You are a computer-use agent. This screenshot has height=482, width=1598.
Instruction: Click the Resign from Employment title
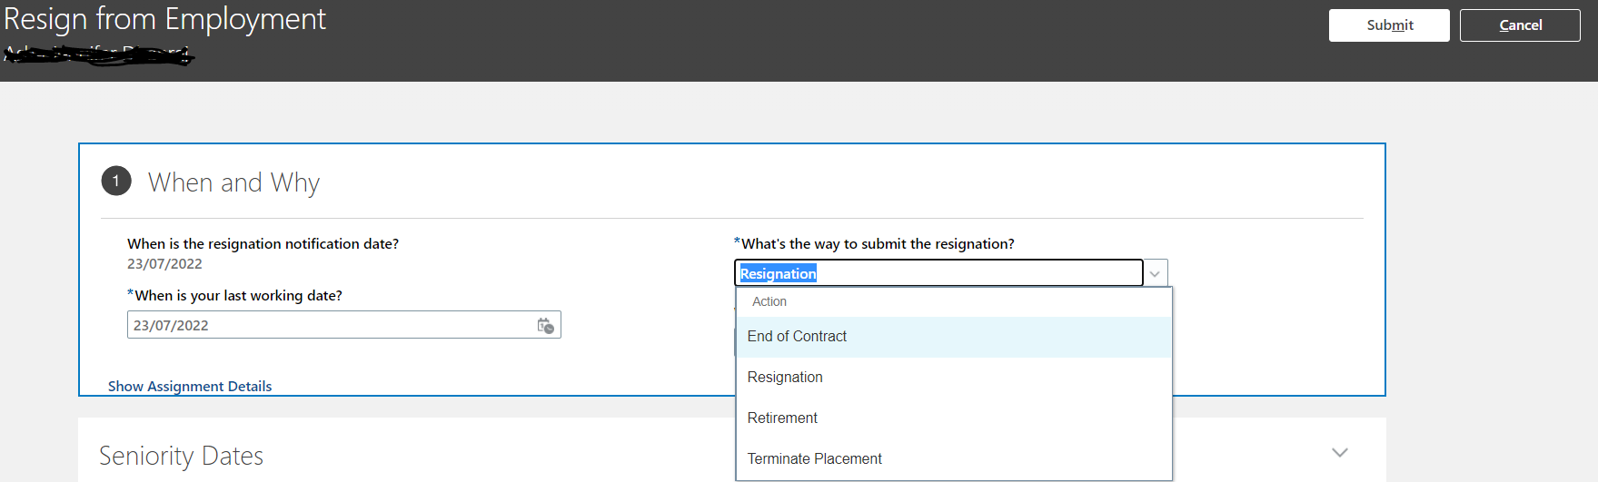pos(164,19)
